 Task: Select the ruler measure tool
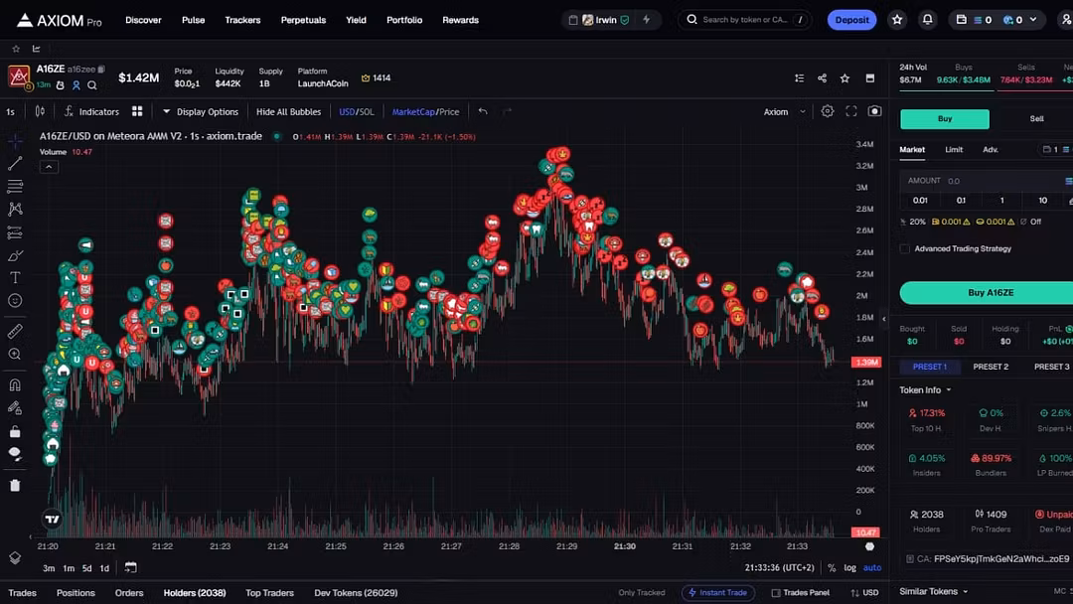click(15, 331)
